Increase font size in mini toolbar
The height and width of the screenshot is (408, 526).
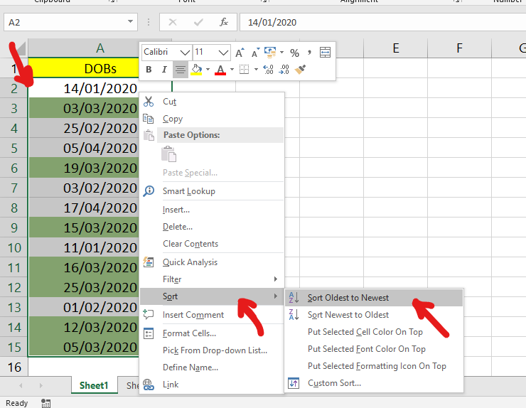[x=240, y=53]
